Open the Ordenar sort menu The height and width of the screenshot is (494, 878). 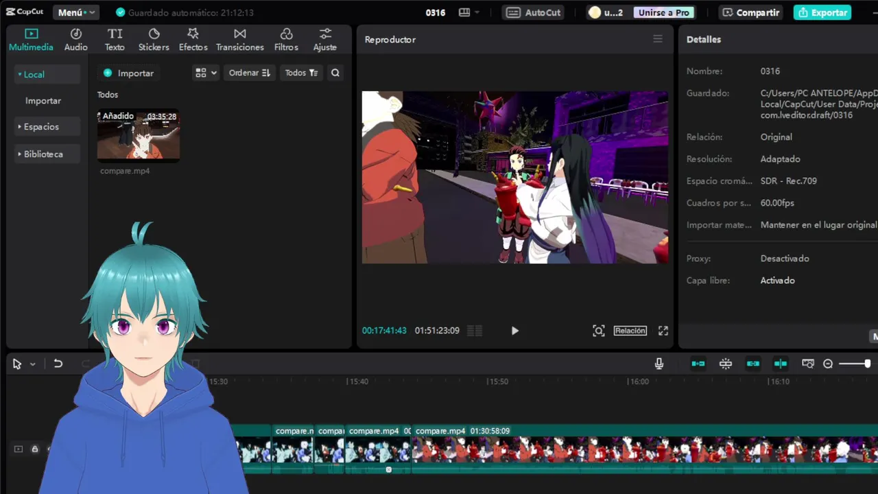click(x=250, y=73)
